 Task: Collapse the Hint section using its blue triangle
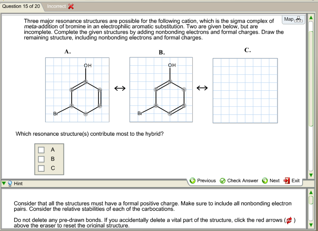[x=3, y=183]
